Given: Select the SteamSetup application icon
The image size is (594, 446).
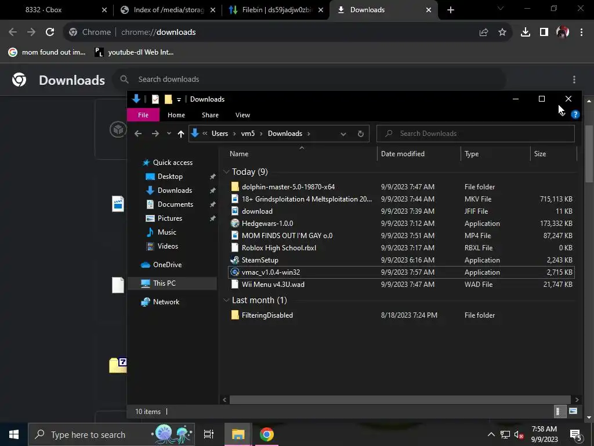Looking at the screenshot, I should tap(235, 260).
